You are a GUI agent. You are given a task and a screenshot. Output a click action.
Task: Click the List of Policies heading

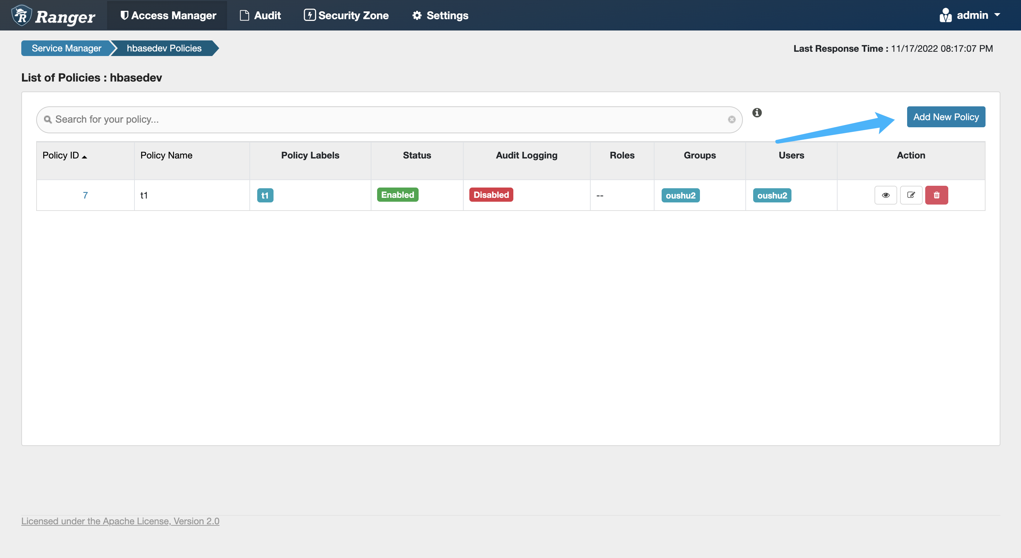click(x=92, y=78)
